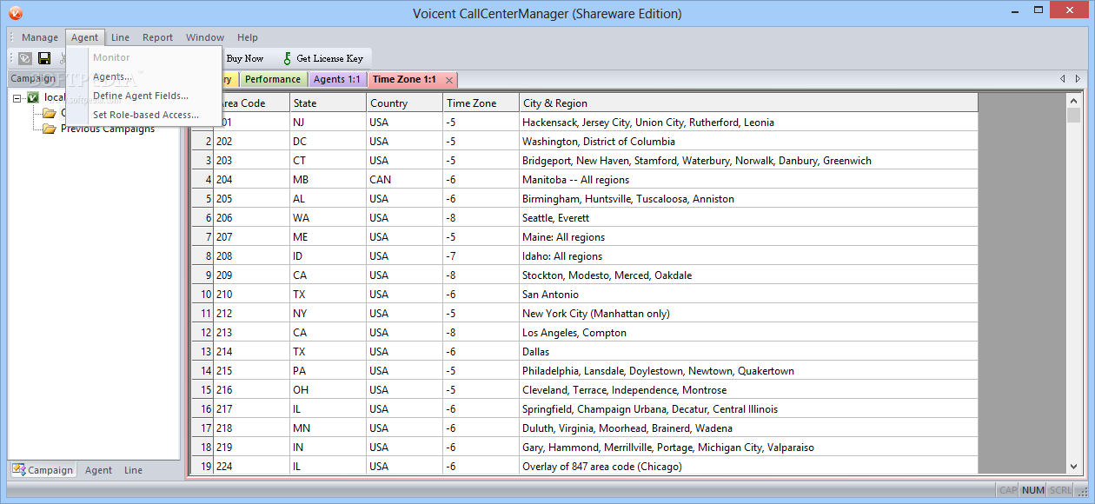Click the Buy Now button

[244, 58]
